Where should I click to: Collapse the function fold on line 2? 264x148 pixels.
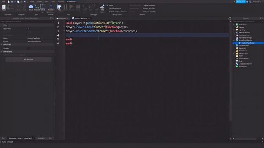64,27
